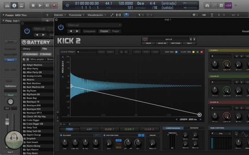
Task: Open the secondary crosshair tool menu
Action: pos(149,15)
